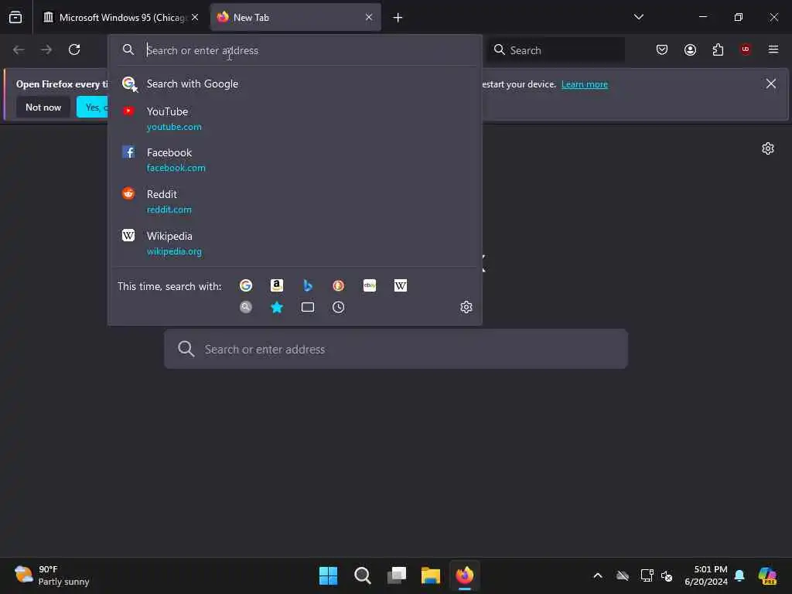
Task: Go back with the back arrow
Action: 19,49
